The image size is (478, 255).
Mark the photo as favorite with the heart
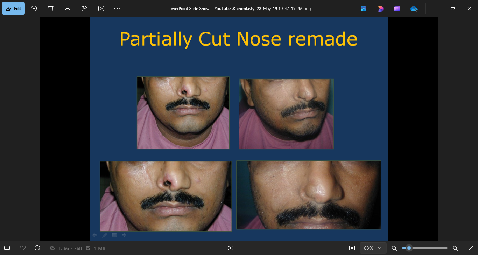(x=23, y=248)
